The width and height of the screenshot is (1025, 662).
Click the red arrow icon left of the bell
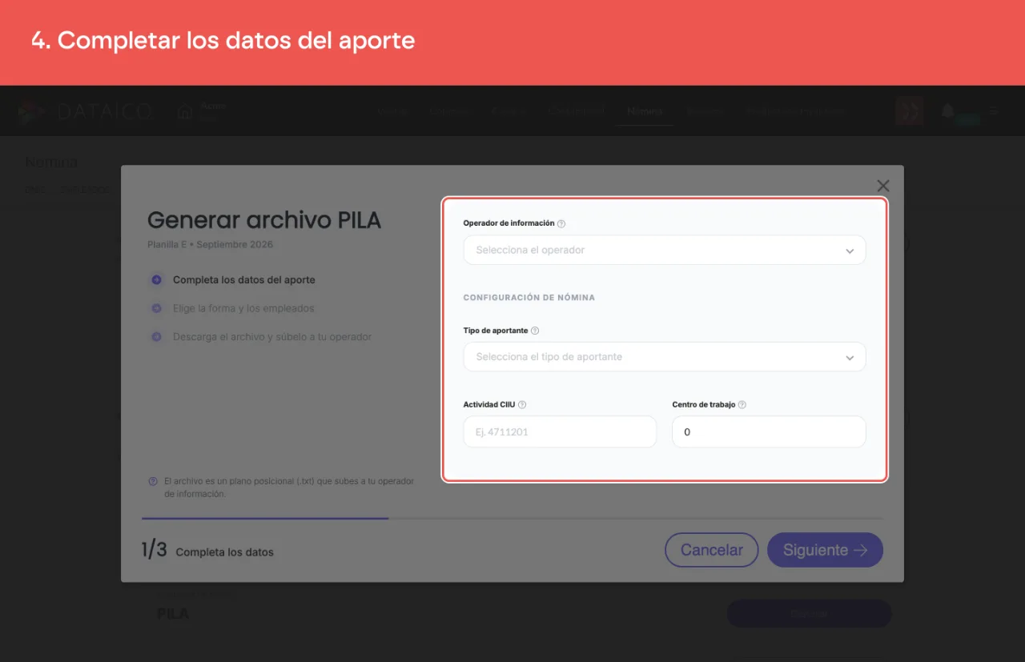(x=910, y=111)
